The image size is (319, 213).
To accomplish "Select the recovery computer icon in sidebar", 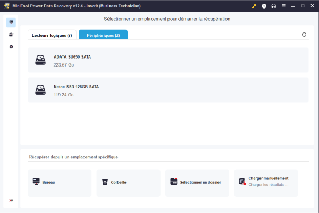I will pos(11,22).
